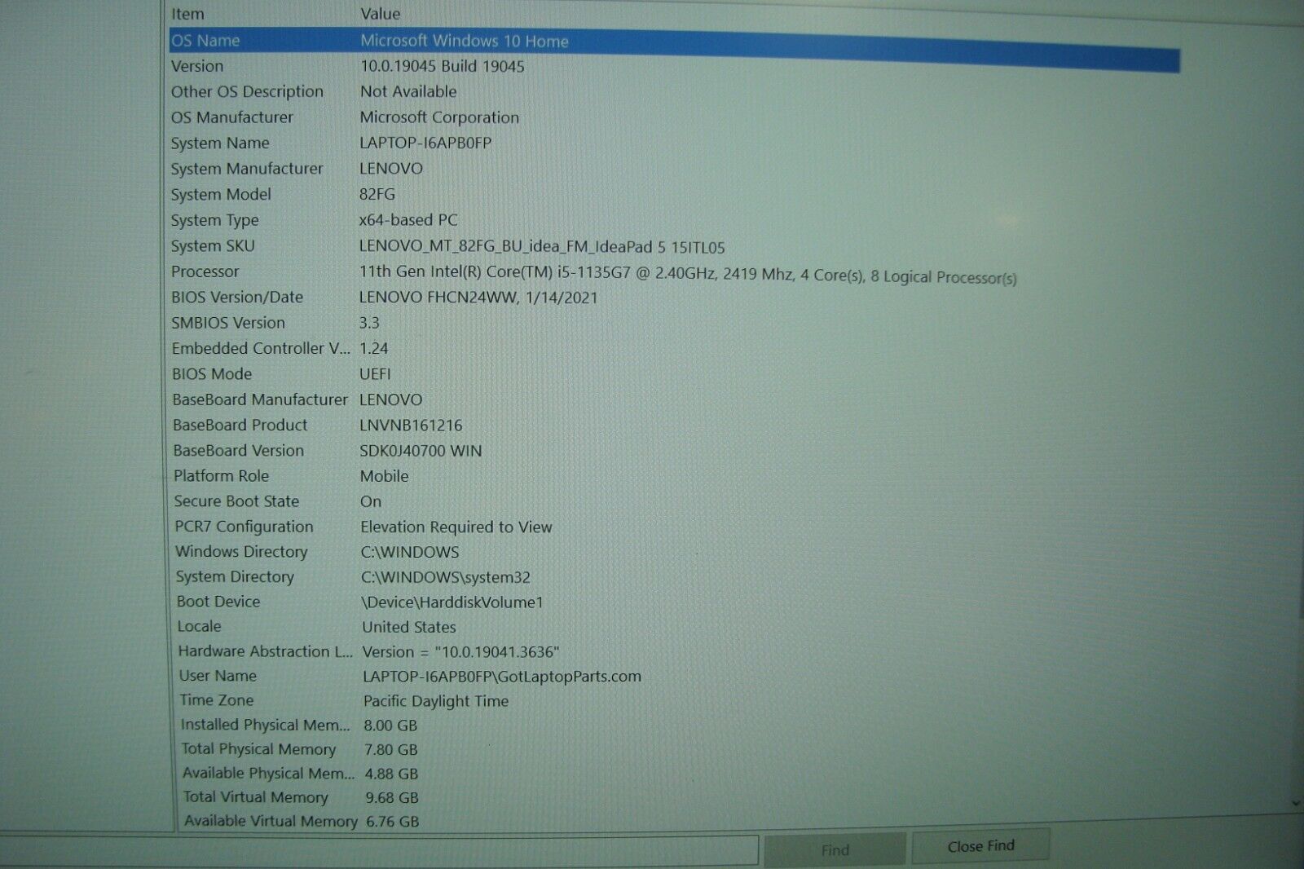Select the Platform Role row
Image resolution: width=1304 pixels, height=869 pixels.
click(221, 475)
